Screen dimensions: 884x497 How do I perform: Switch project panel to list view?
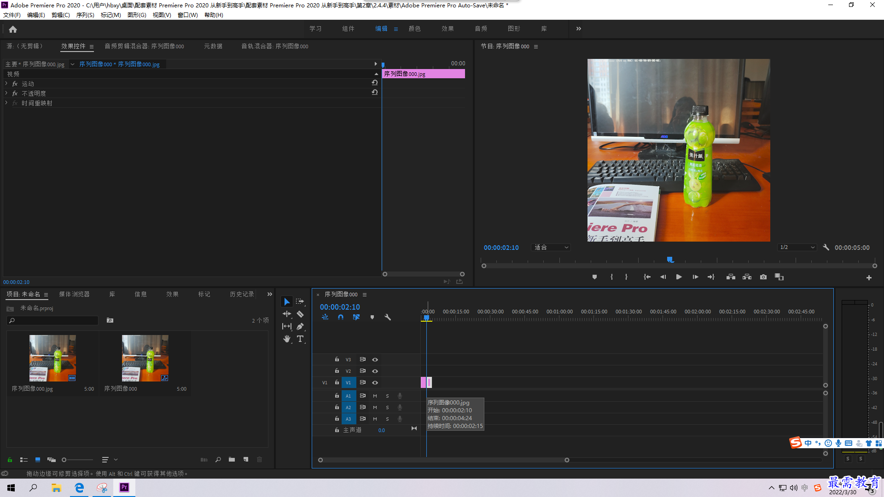click(24, 459)
